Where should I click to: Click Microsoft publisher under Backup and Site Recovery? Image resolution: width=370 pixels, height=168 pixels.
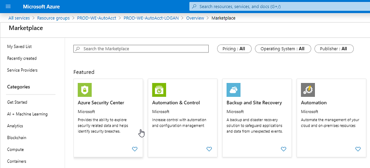tap(235, 112)
